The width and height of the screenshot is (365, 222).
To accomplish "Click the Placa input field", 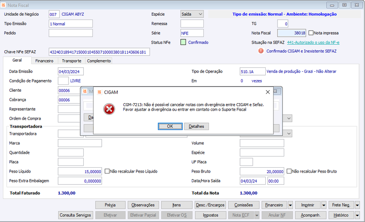I will point(71,162).
